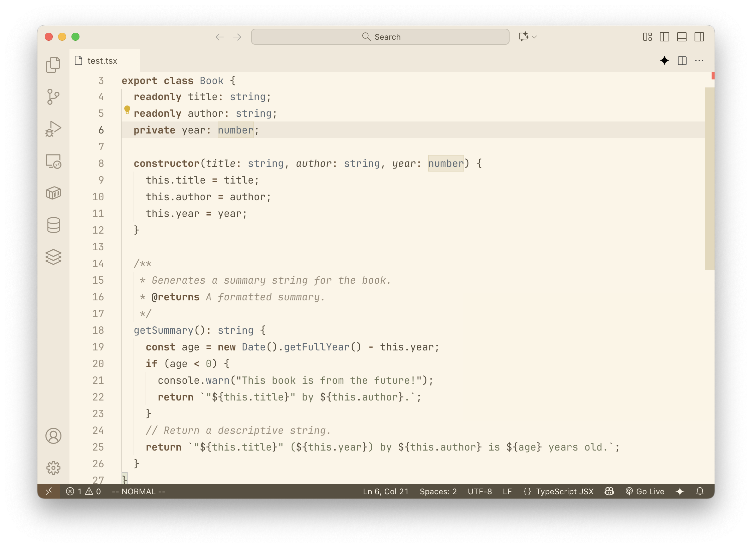Open the Source Control view
The image size is (752, 548).
coord(53,97)
